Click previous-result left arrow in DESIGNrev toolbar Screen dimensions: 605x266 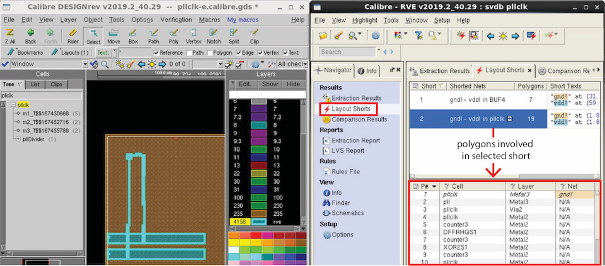[142, 64]
